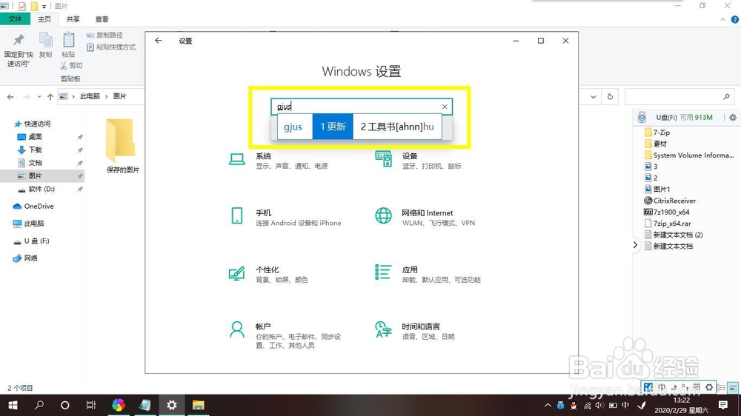Viewport: 741px width, 416px height.
Task: Open Task View on the taskbar
Action: click(x=90, y=405)
